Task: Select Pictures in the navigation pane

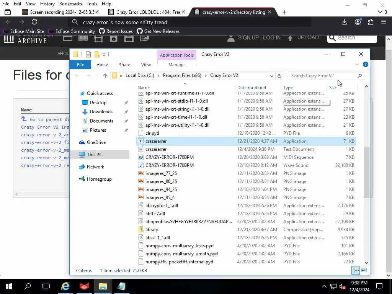Action: [98, 130]
